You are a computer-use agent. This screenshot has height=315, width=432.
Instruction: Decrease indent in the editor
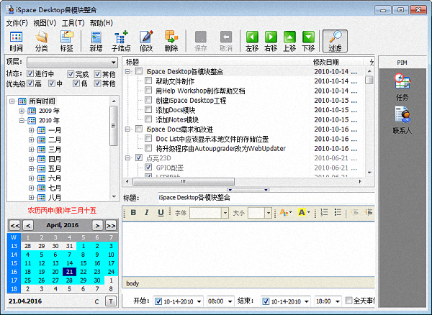pyautogui.click(x=354, y=212)
